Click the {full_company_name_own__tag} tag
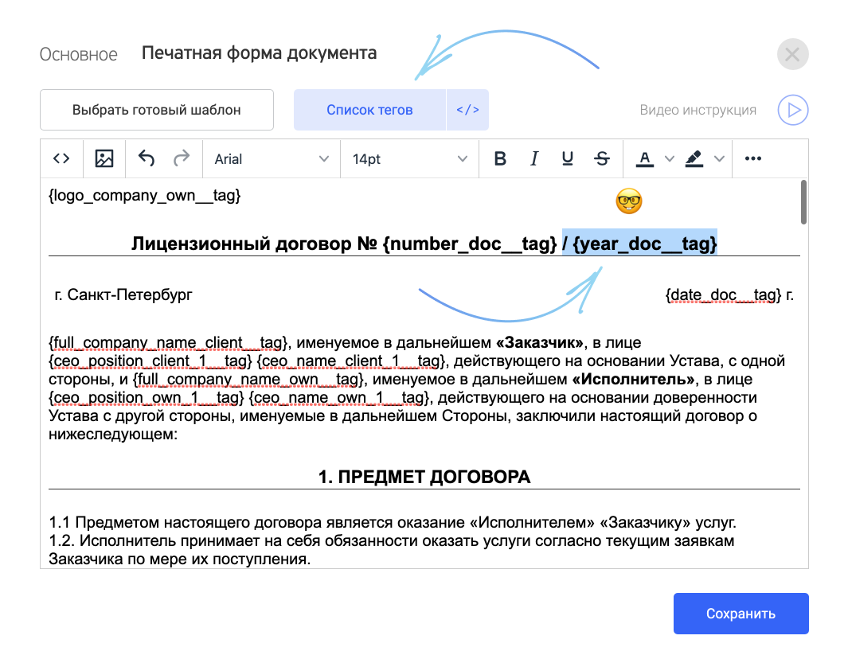Screen dimensions: 848x655 point(248,380)
